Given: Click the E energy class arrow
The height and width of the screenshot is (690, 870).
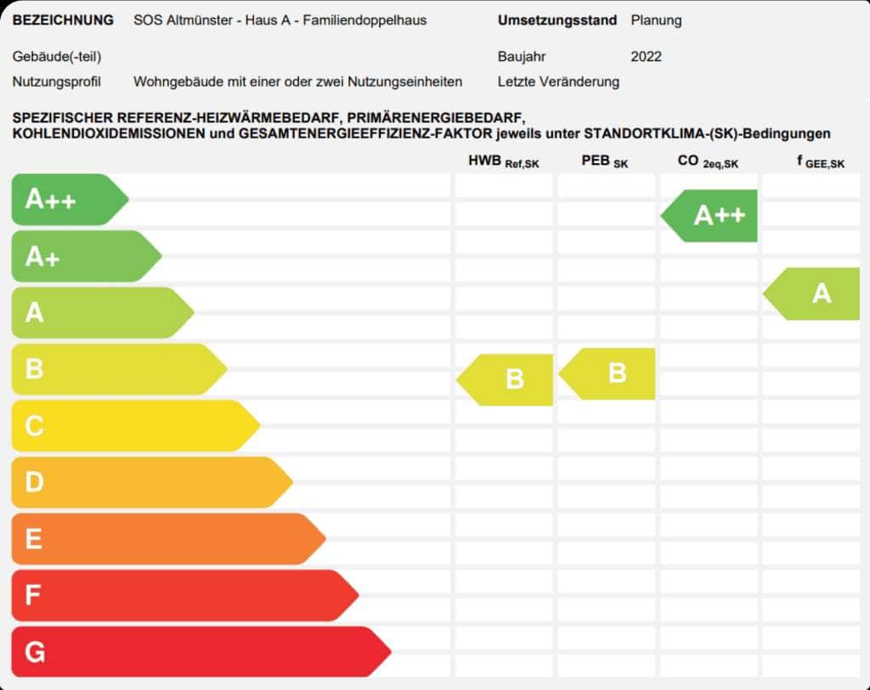Looking at the screenshot, I should point(167,539).
